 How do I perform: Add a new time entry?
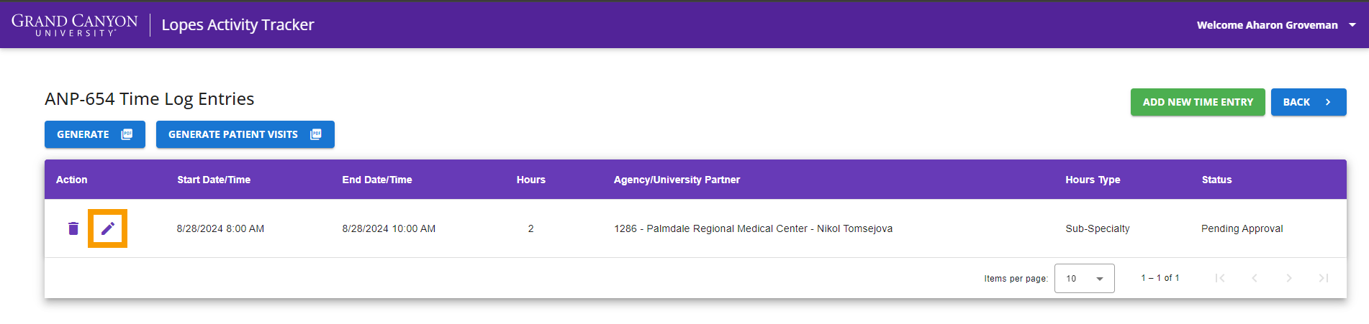point(1198,102)
